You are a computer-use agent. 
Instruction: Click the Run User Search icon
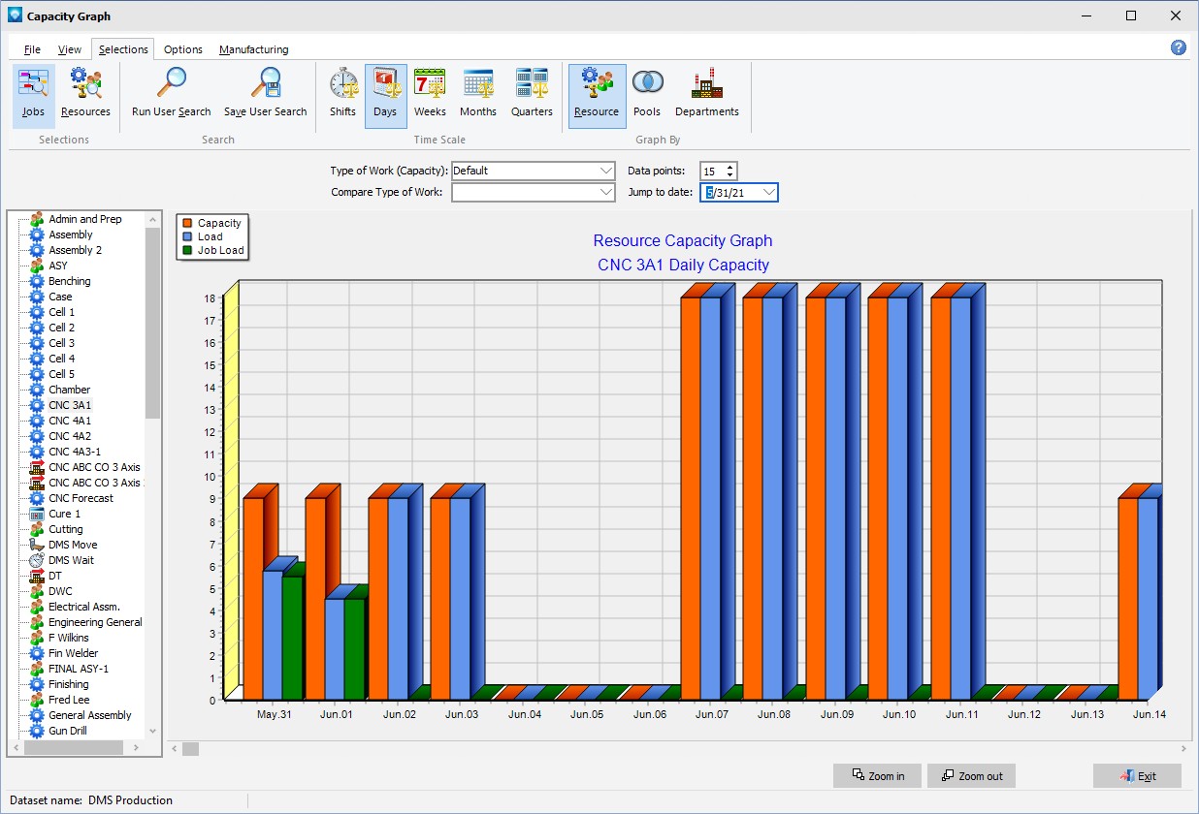click(x=171, y=95)
